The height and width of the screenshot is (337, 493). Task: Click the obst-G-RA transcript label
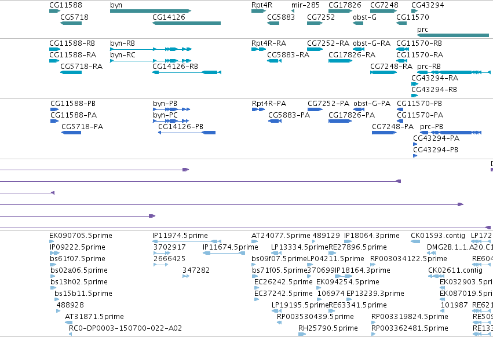click(x=372, y=43)
